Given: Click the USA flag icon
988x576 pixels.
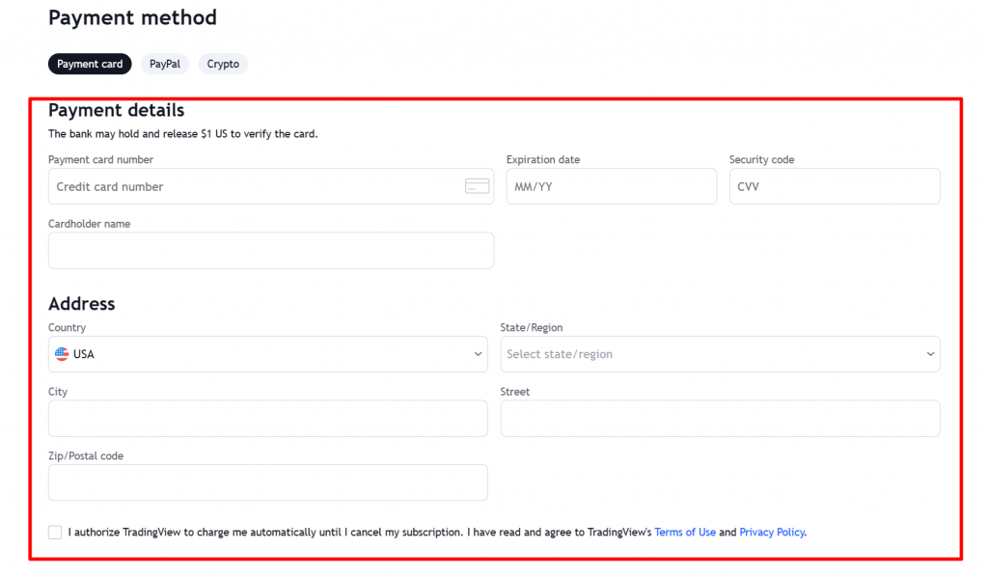Looking at the screenshot, I should 62,354.
